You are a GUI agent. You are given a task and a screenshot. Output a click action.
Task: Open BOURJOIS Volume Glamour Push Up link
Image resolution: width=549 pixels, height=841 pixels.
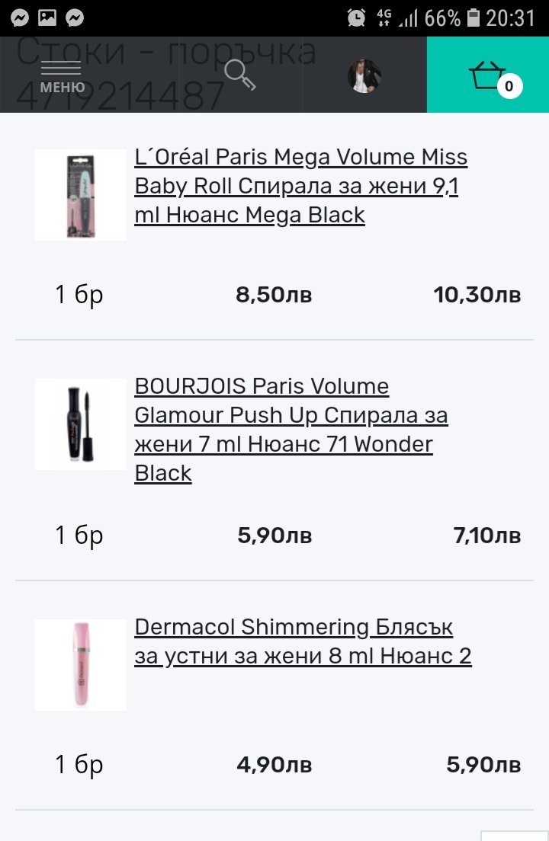click(291, 430)
